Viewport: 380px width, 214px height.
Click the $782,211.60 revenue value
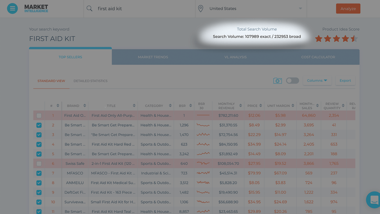coord(228,115)
